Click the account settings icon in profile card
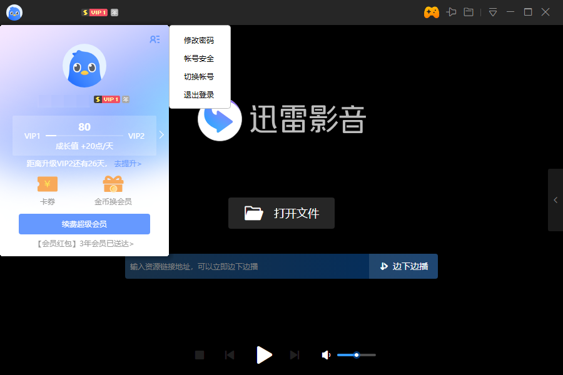Screen dimensions: 563x375 155,39
